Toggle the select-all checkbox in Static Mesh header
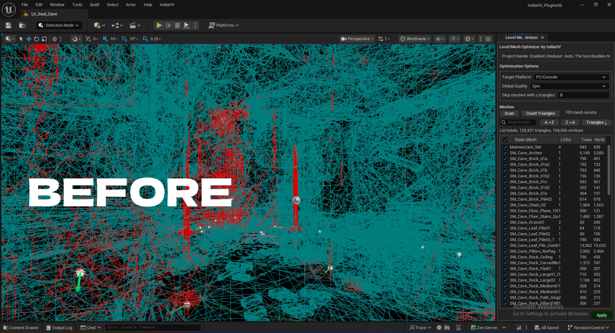This screenshot has height=333, width=615. point(505,140)
